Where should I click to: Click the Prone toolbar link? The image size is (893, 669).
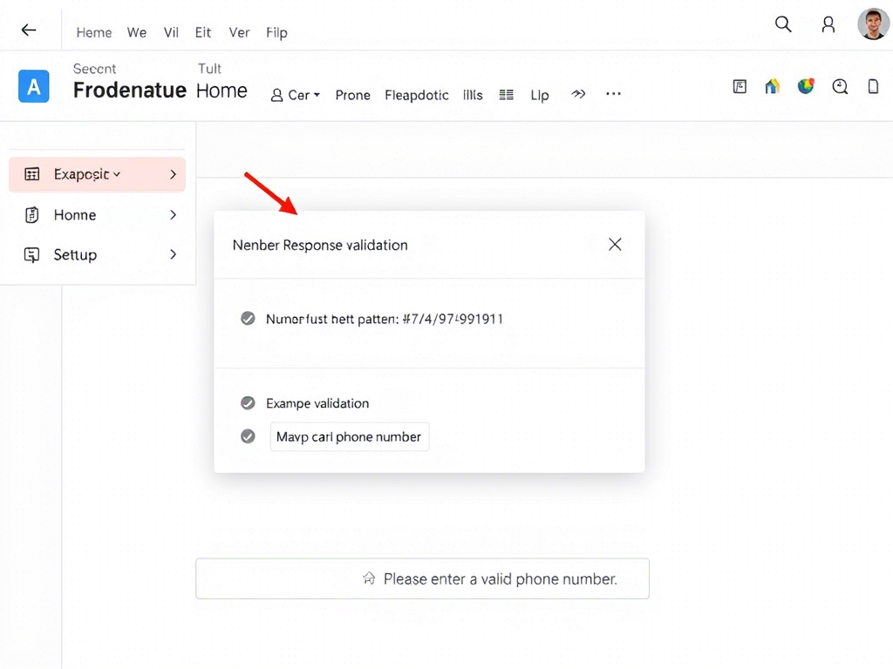352,95
